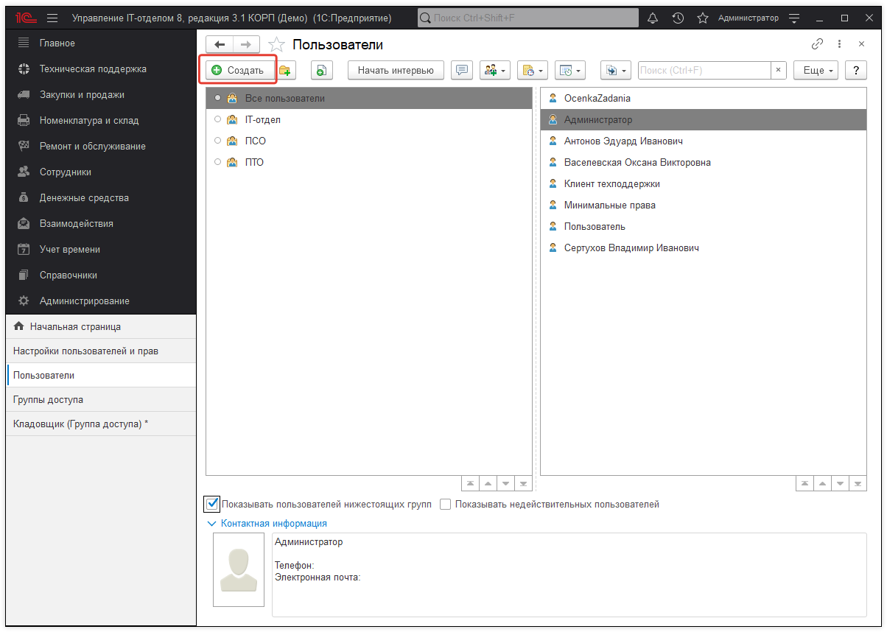Uncheck Показывать пользователей нижестоящих групп
The image size is (887, 632).
tap(212, 505)
